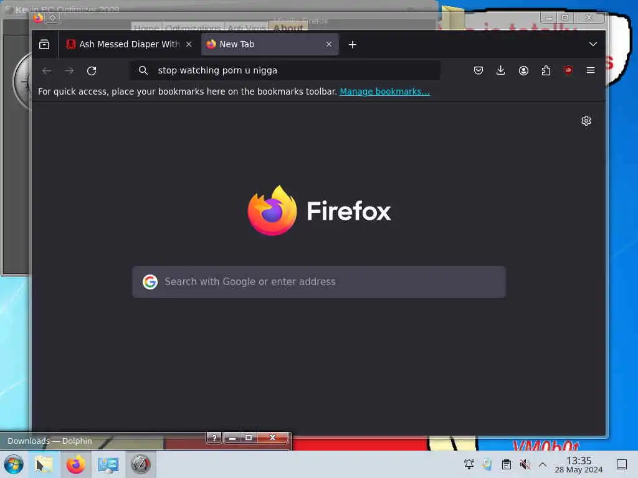Open system settings taskbar icon
638x478 pixels.
pos(108,464)
